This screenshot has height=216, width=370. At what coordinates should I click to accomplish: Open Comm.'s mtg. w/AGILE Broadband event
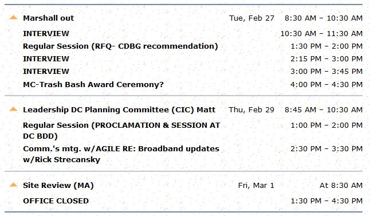[121, 154]
